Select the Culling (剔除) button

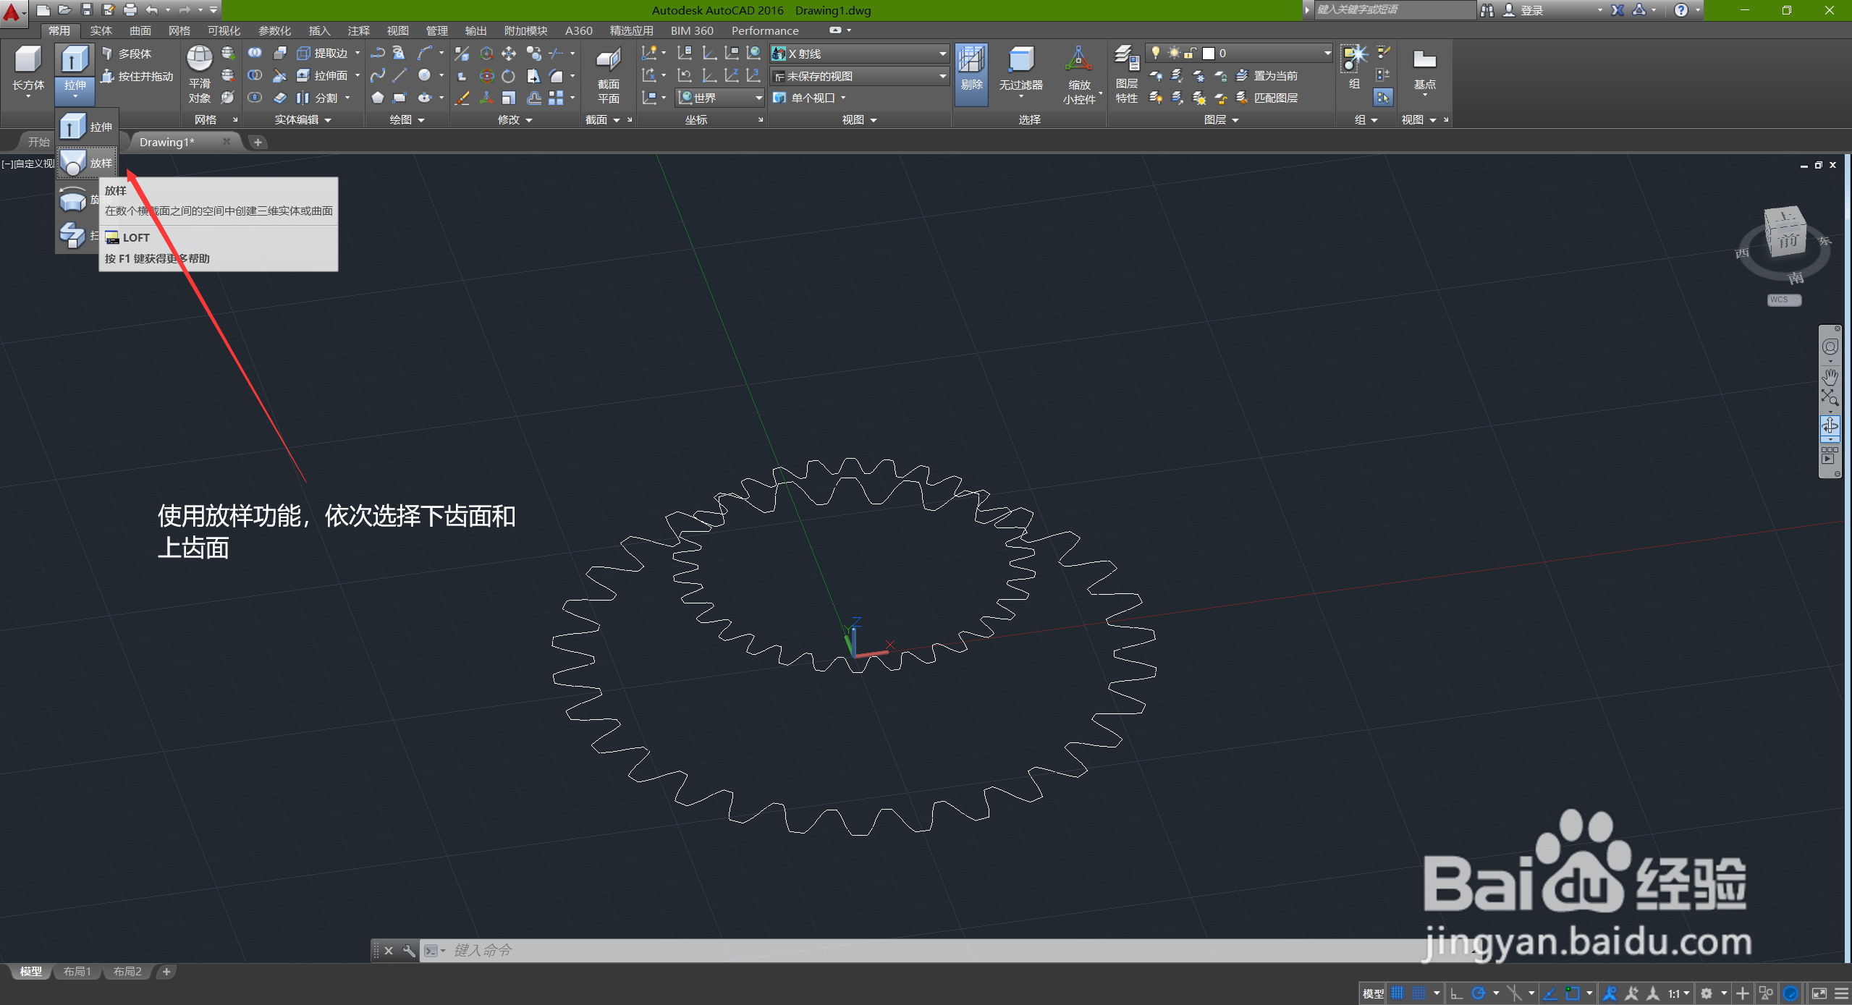coord(971,72)
